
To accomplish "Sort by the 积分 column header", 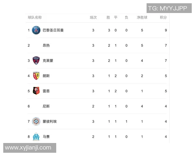I will point(163,18).
